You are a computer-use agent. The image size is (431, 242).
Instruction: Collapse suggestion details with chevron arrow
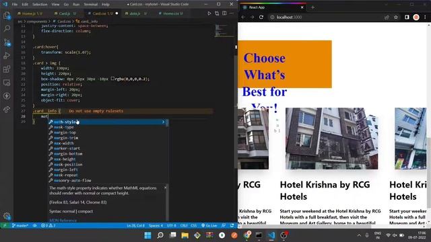pyautogui.click(x=163, y=122)
